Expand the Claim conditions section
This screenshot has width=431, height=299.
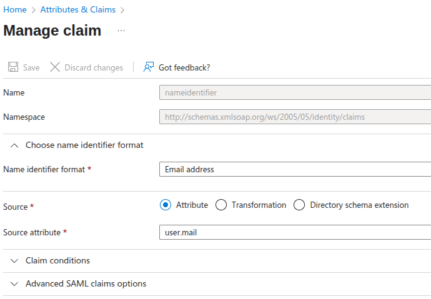[57, 261]
